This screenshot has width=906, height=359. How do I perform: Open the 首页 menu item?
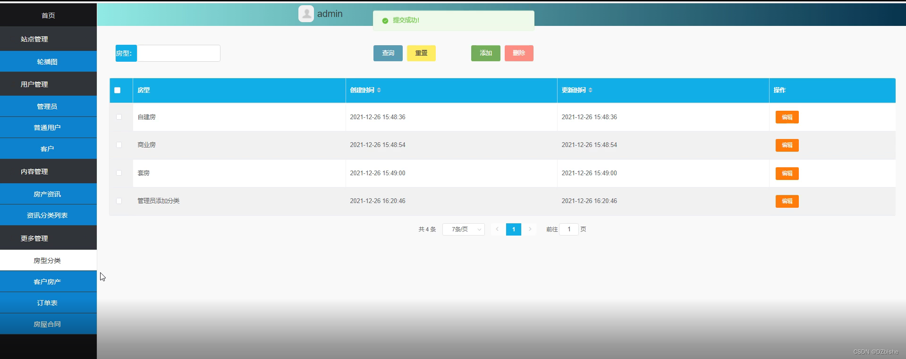tap(48, 15)
